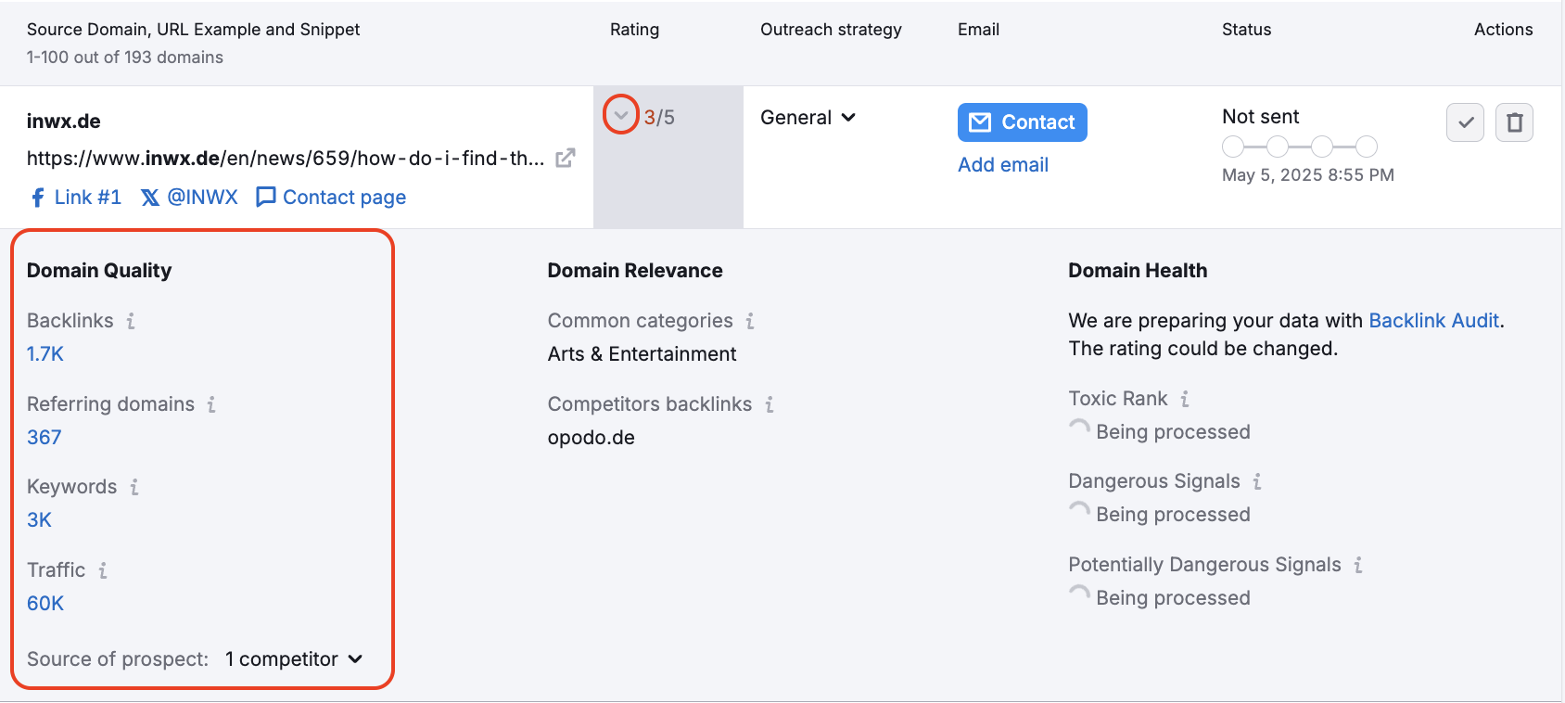Click info icon next to Common categories
Viewport: 1565px width, 703px height.
coord(750,321)
